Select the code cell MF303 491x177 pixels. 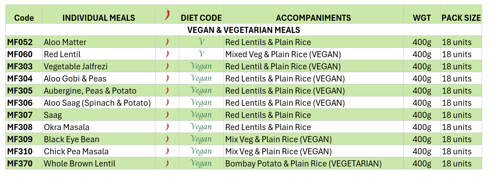(20, 66)
